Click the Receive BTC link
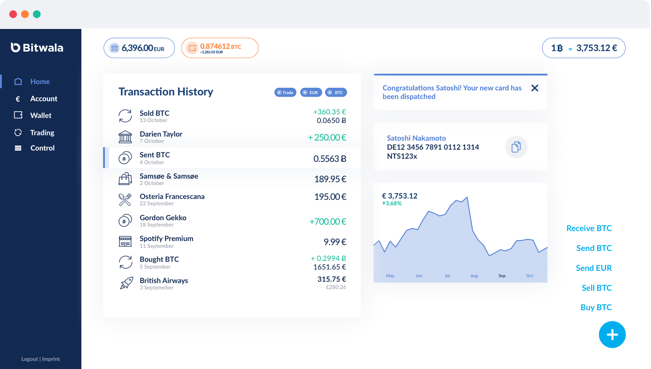The image size is (651, 369). 589,228
